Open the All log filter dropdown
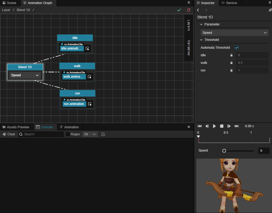This screenshot has width=272, height=213. point(90,134)
